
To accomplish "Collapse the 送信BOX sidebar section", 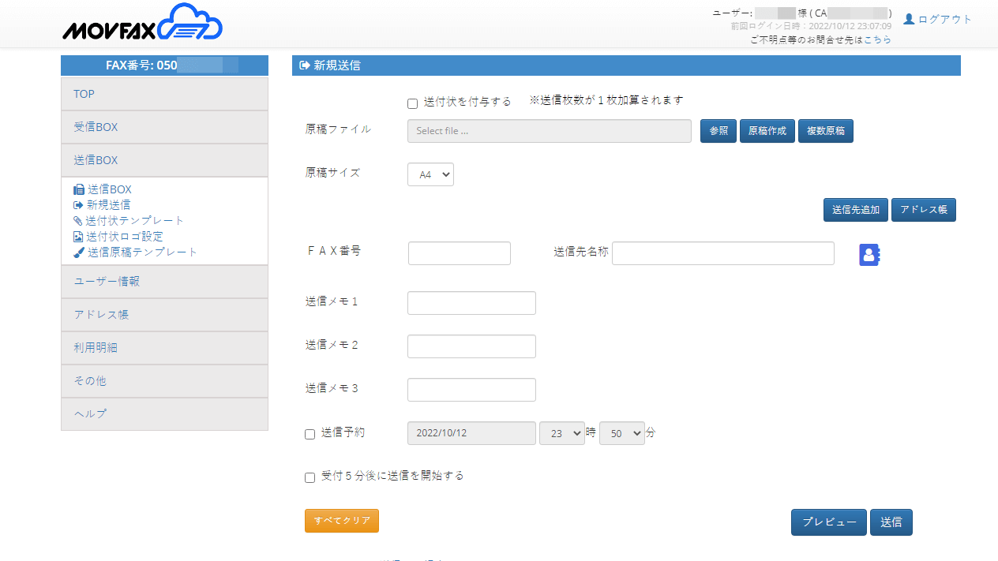I will coord(164,160).
